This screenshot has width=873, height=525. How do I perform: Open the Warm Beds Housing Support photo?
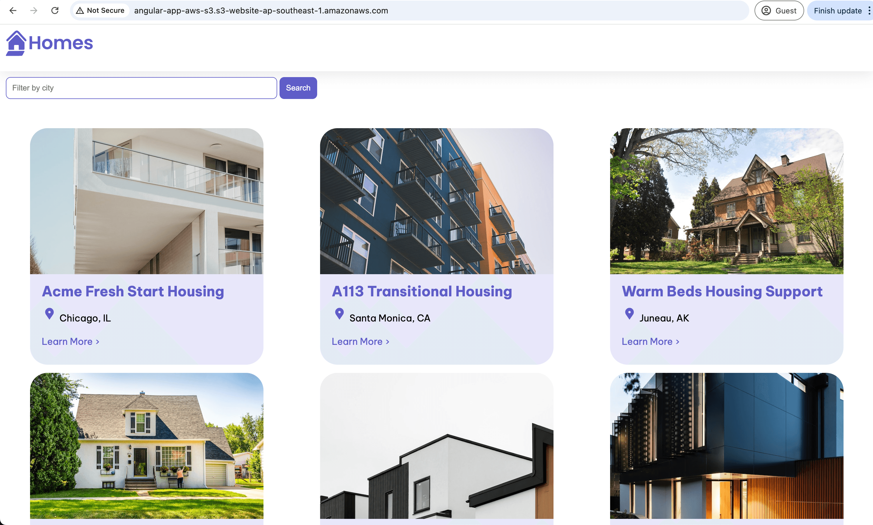click(727, 201)
